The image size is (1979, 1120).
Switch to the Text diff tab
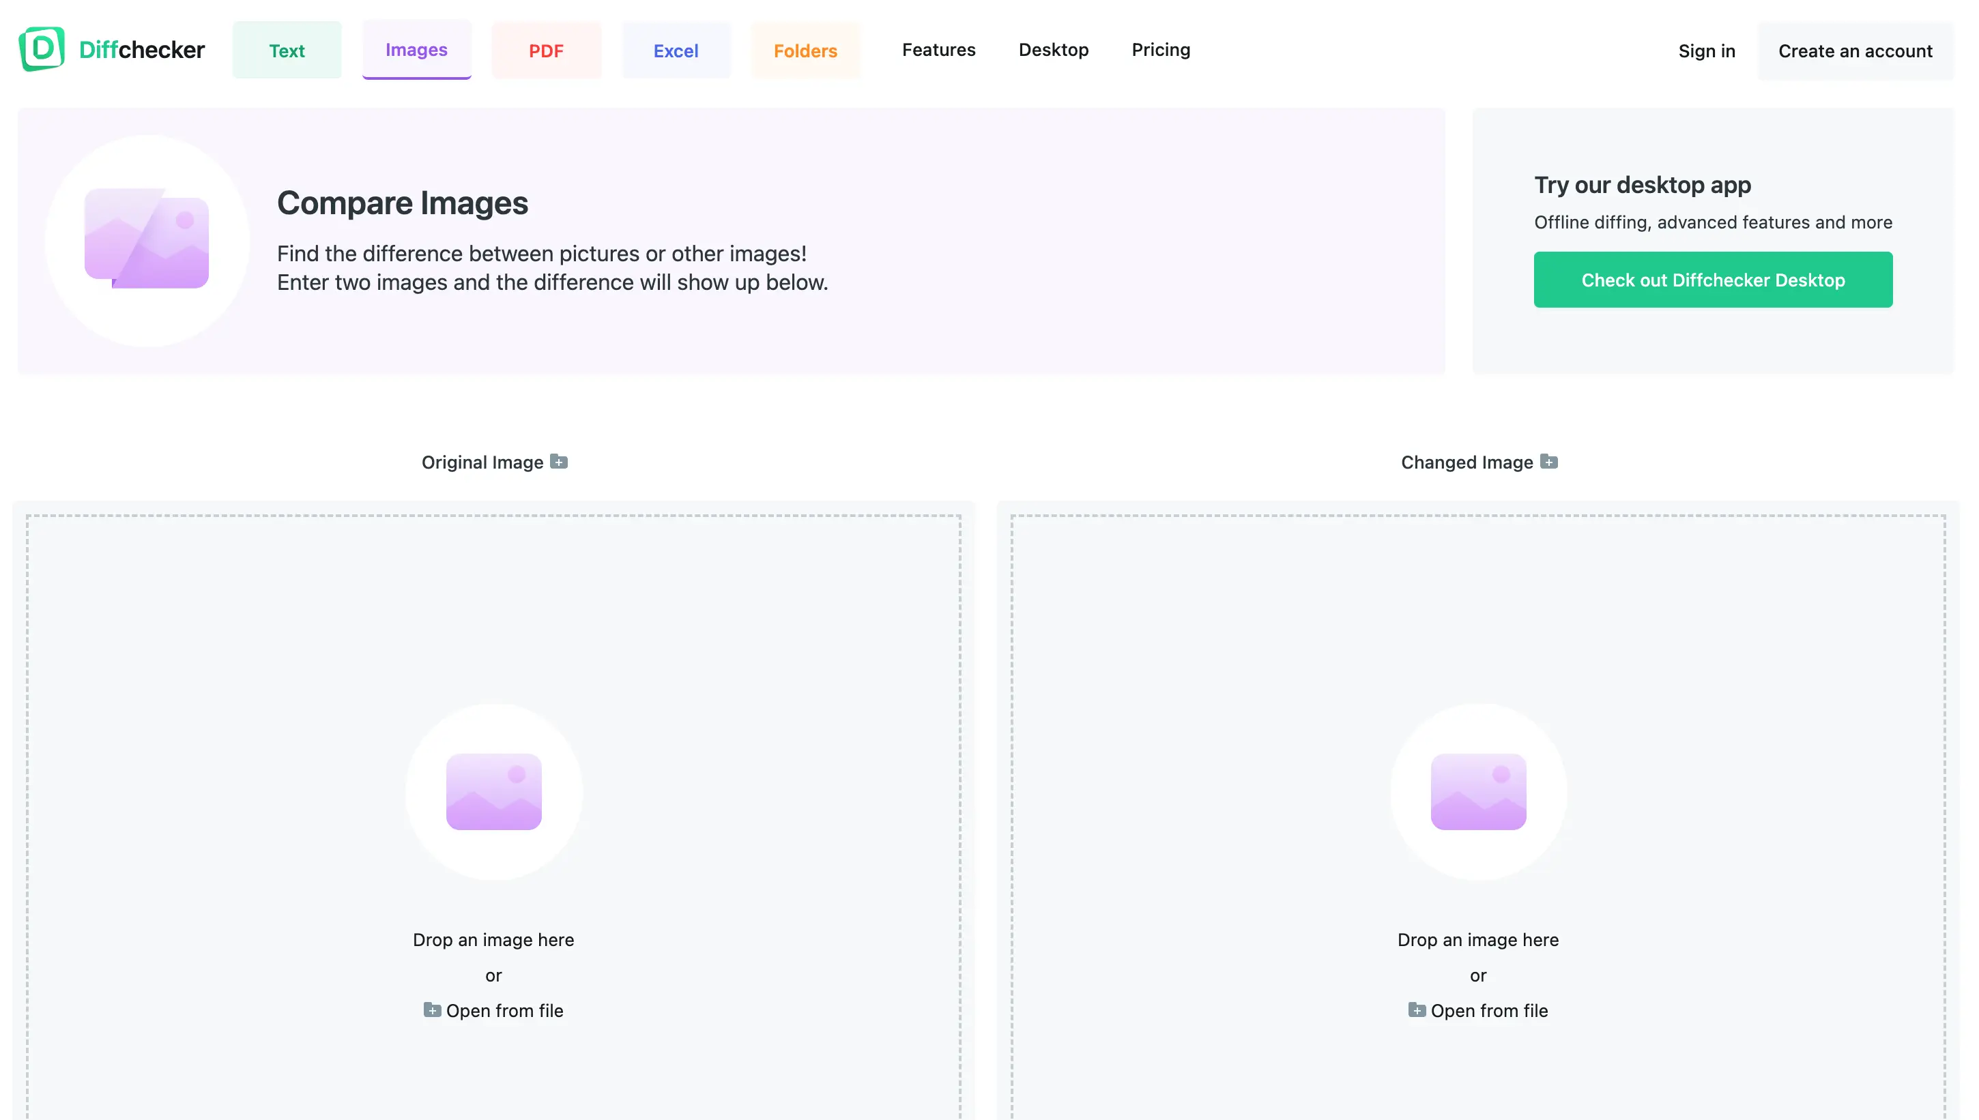(x=286, y=50)
